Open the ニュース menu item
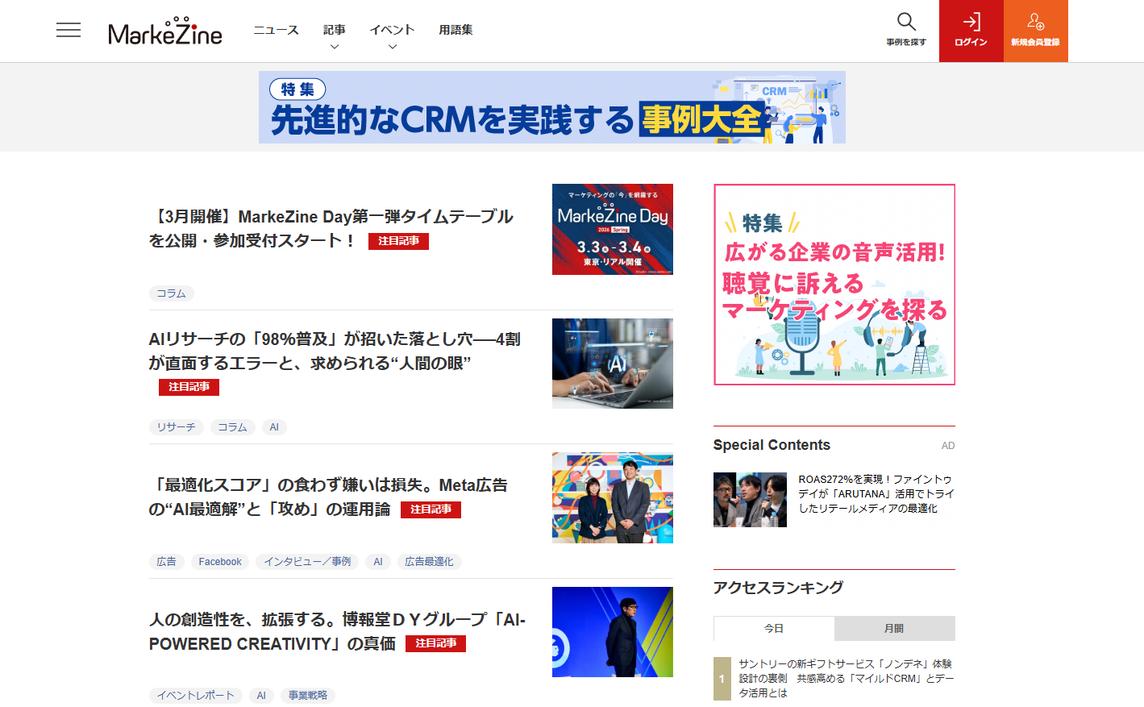Screen dimensions: 1144x707 click(276, 30)
